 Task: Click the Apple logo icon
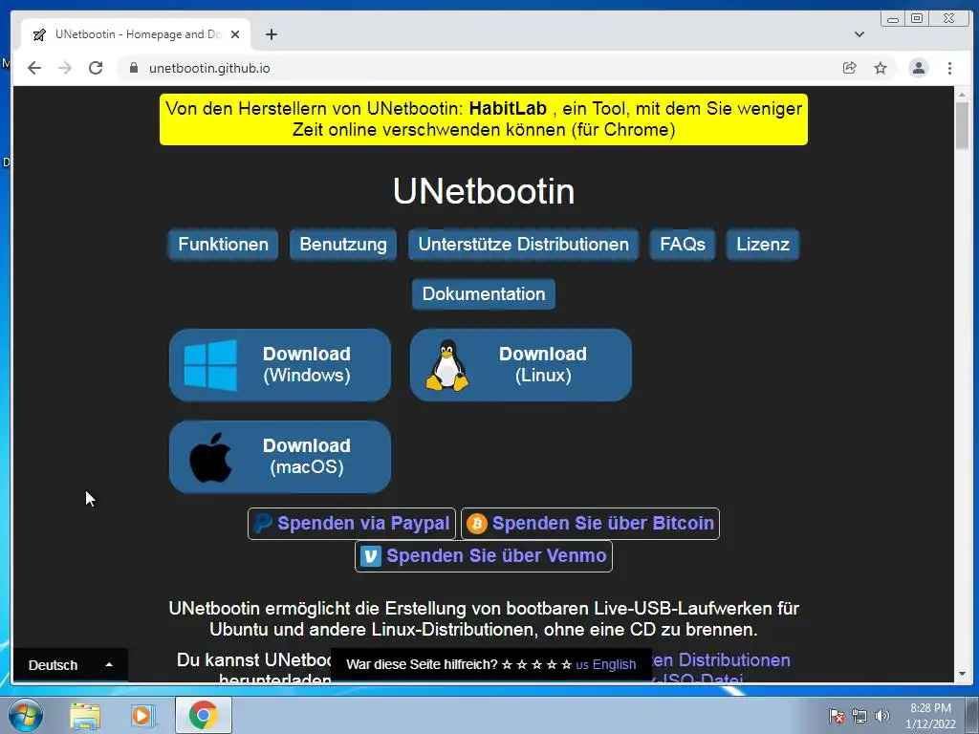click(210, 457)
